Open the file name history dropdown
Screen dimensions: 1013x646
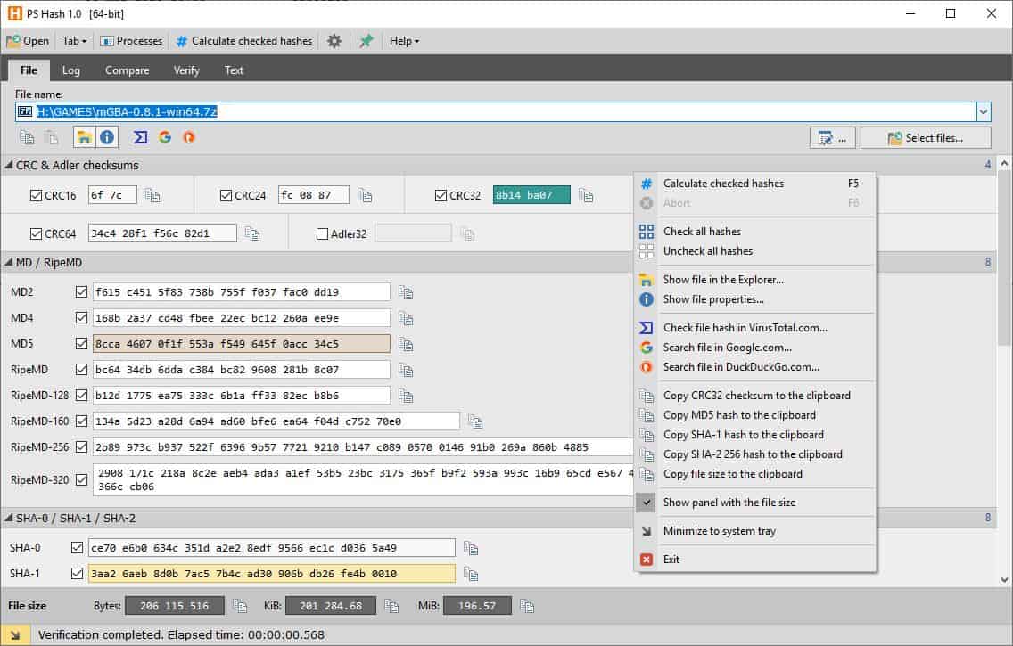(x=982, y=110)
